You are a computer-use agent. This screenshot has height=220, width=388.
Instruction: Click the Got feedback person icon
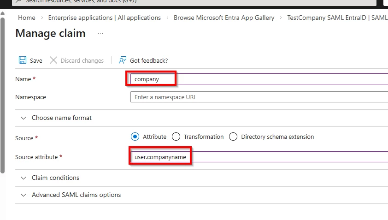click(x=123, y=60)
